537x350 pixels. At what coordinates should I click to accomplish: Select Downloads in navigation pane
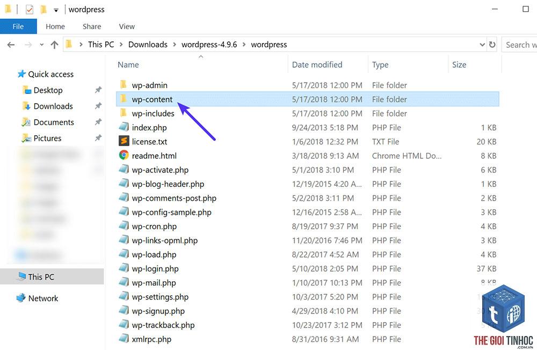[53, 106]
